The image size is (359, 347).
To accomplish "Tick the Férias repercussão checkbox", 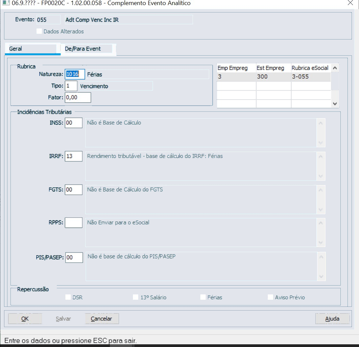I will tap(203, 297).
